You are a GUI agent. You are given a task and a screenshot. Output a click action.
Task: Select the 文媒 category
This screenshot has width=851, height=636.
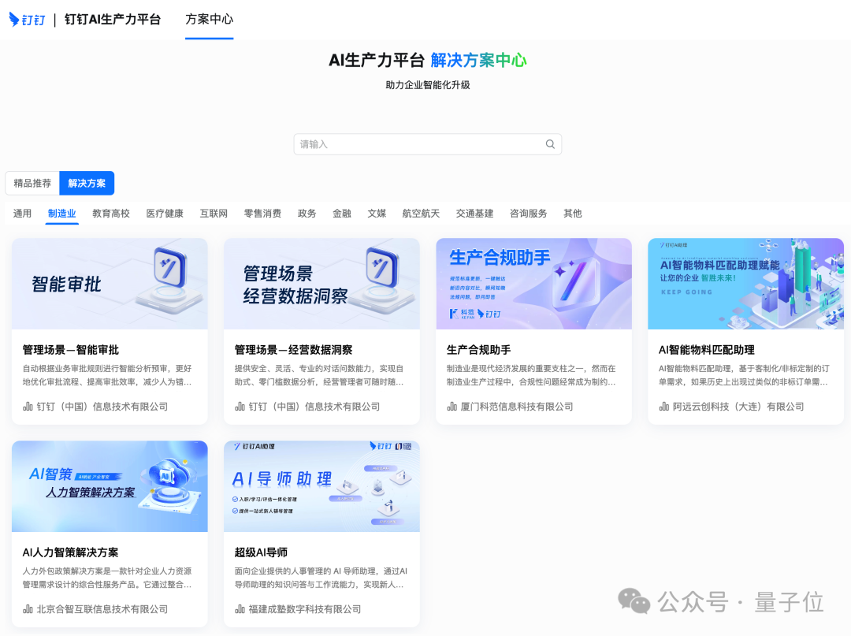point(377,214)
